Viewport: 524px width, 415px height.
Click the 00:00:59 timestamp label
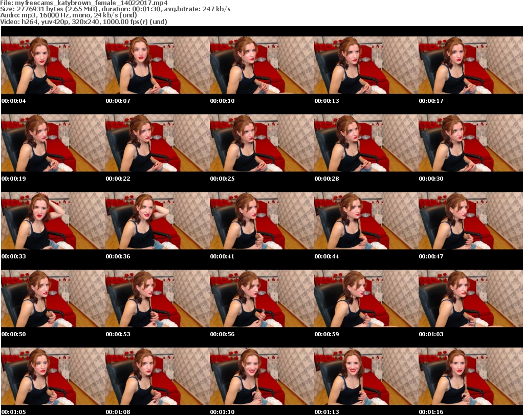pos(327,334)
